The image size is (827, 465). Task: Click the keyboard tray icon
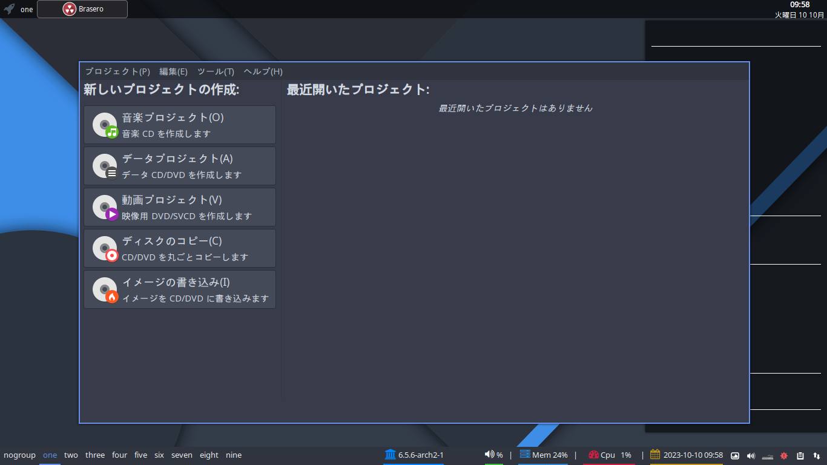tap(768, 456)
